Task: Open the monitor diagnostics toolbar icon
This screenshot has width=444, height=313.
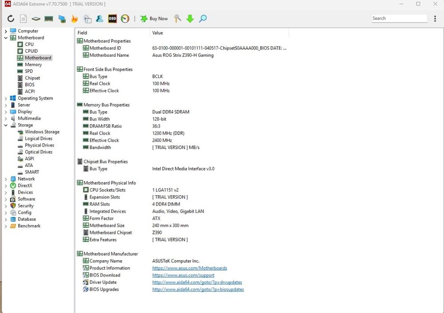Action: [x=62, y=19]
